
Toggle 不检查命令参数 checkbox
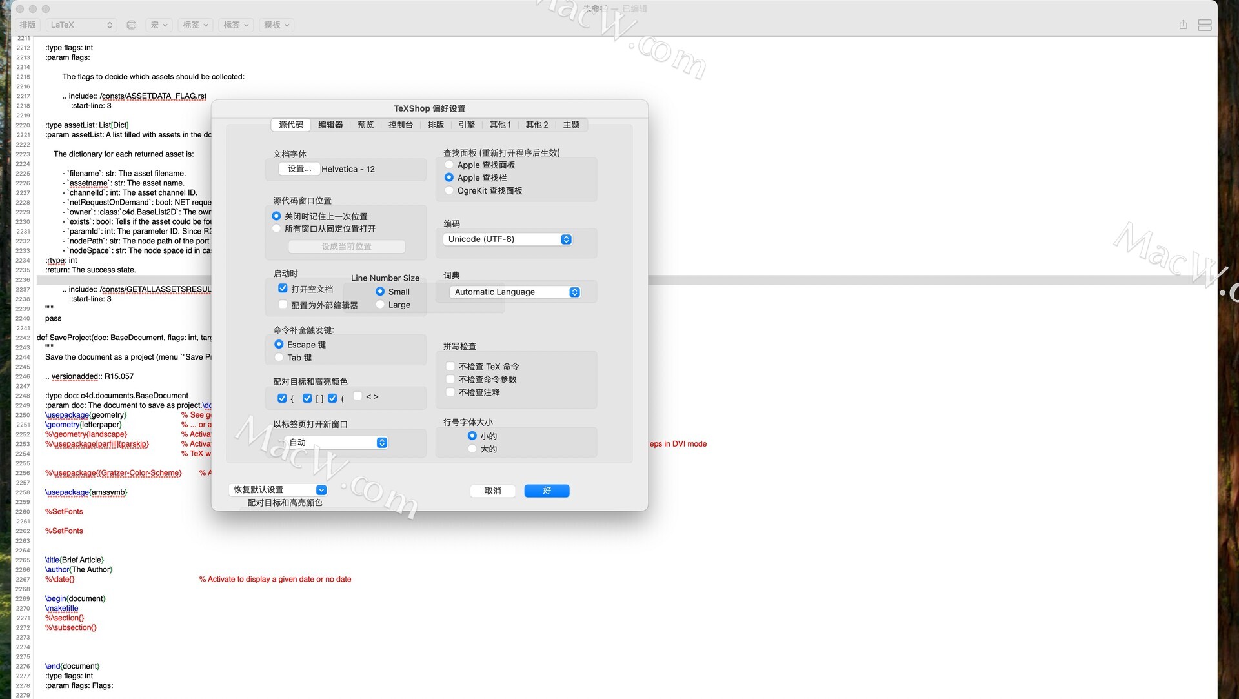click(x=450, y=380)
